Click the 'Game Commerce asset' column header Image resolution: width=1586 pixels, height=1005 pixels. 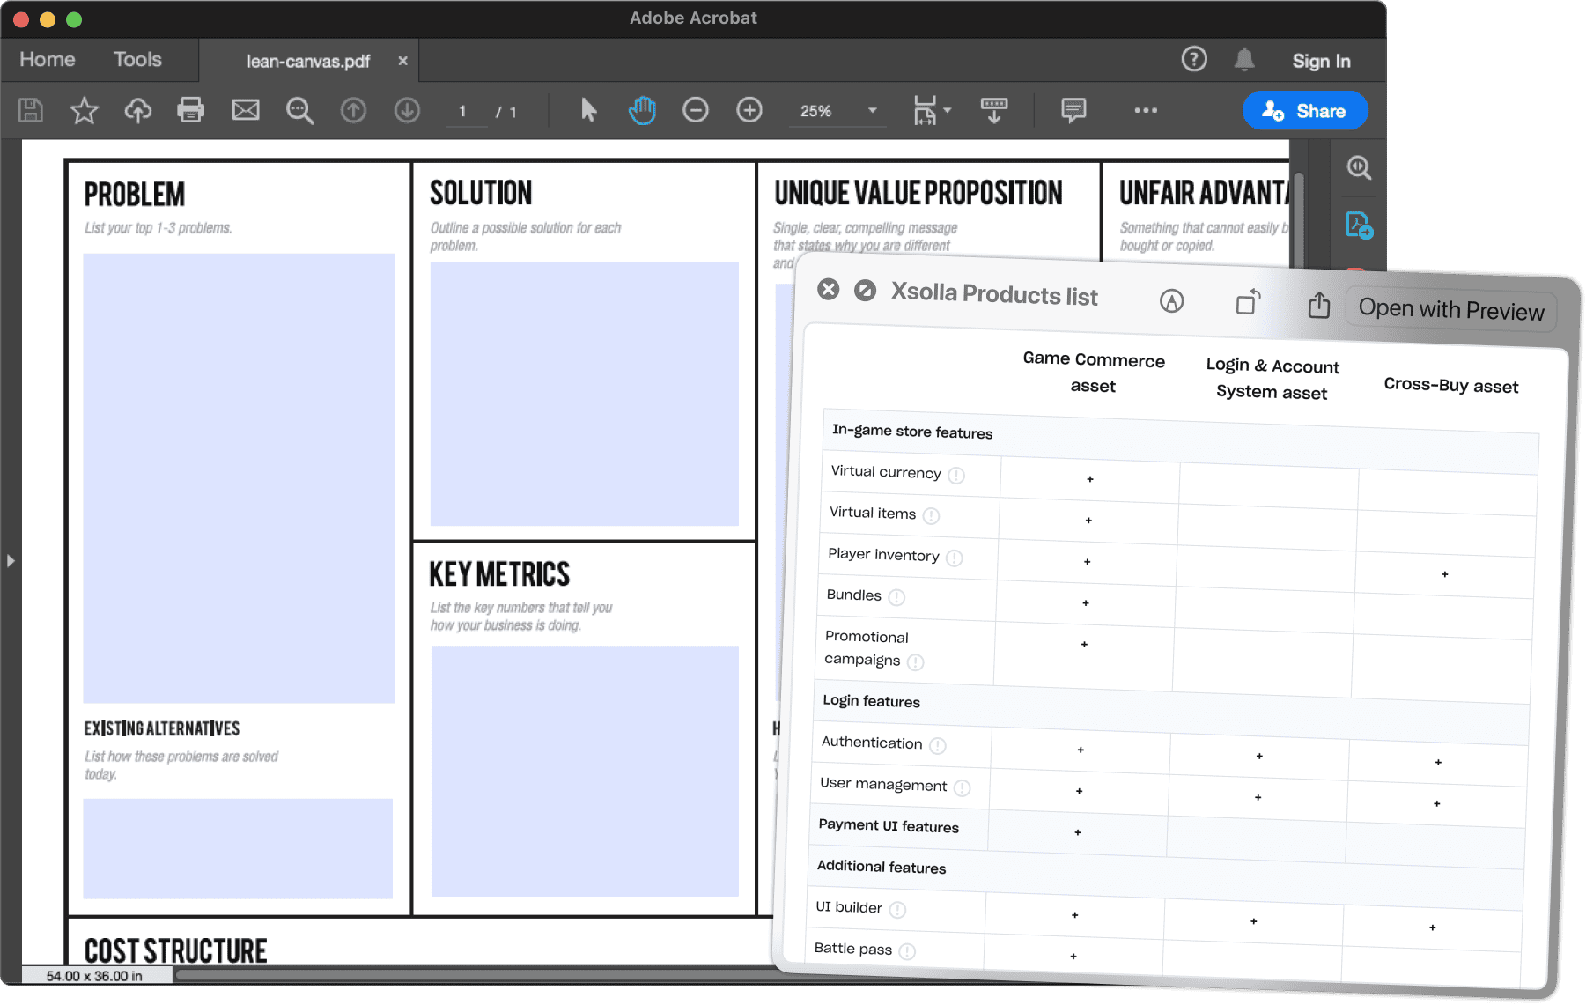(x=1094, y=373)
